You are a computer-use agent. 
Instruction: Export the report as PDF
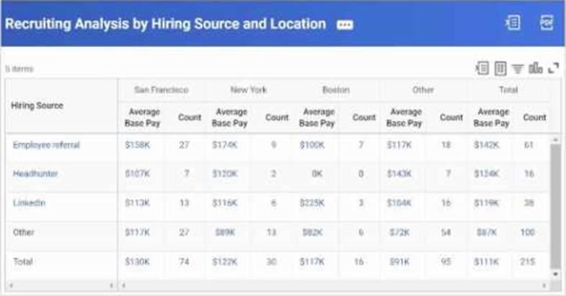(x=547, y=23)
